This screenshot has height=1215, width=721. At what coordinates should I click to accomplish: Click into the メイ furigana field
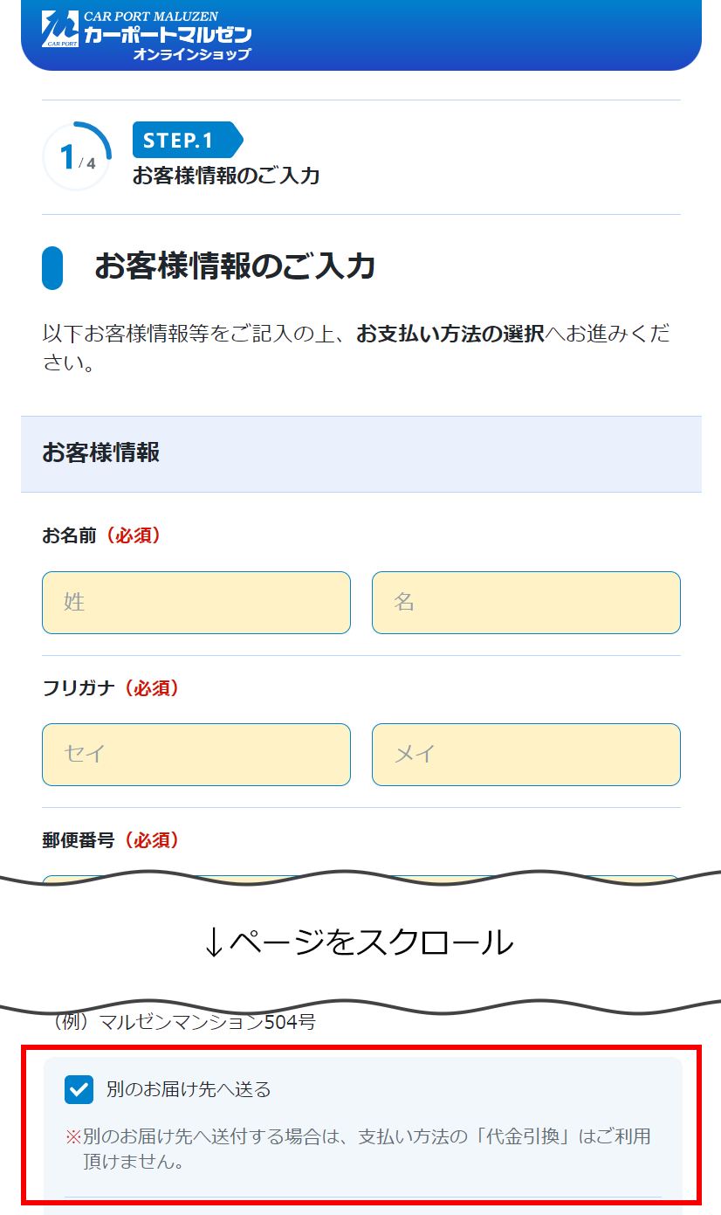525,755
